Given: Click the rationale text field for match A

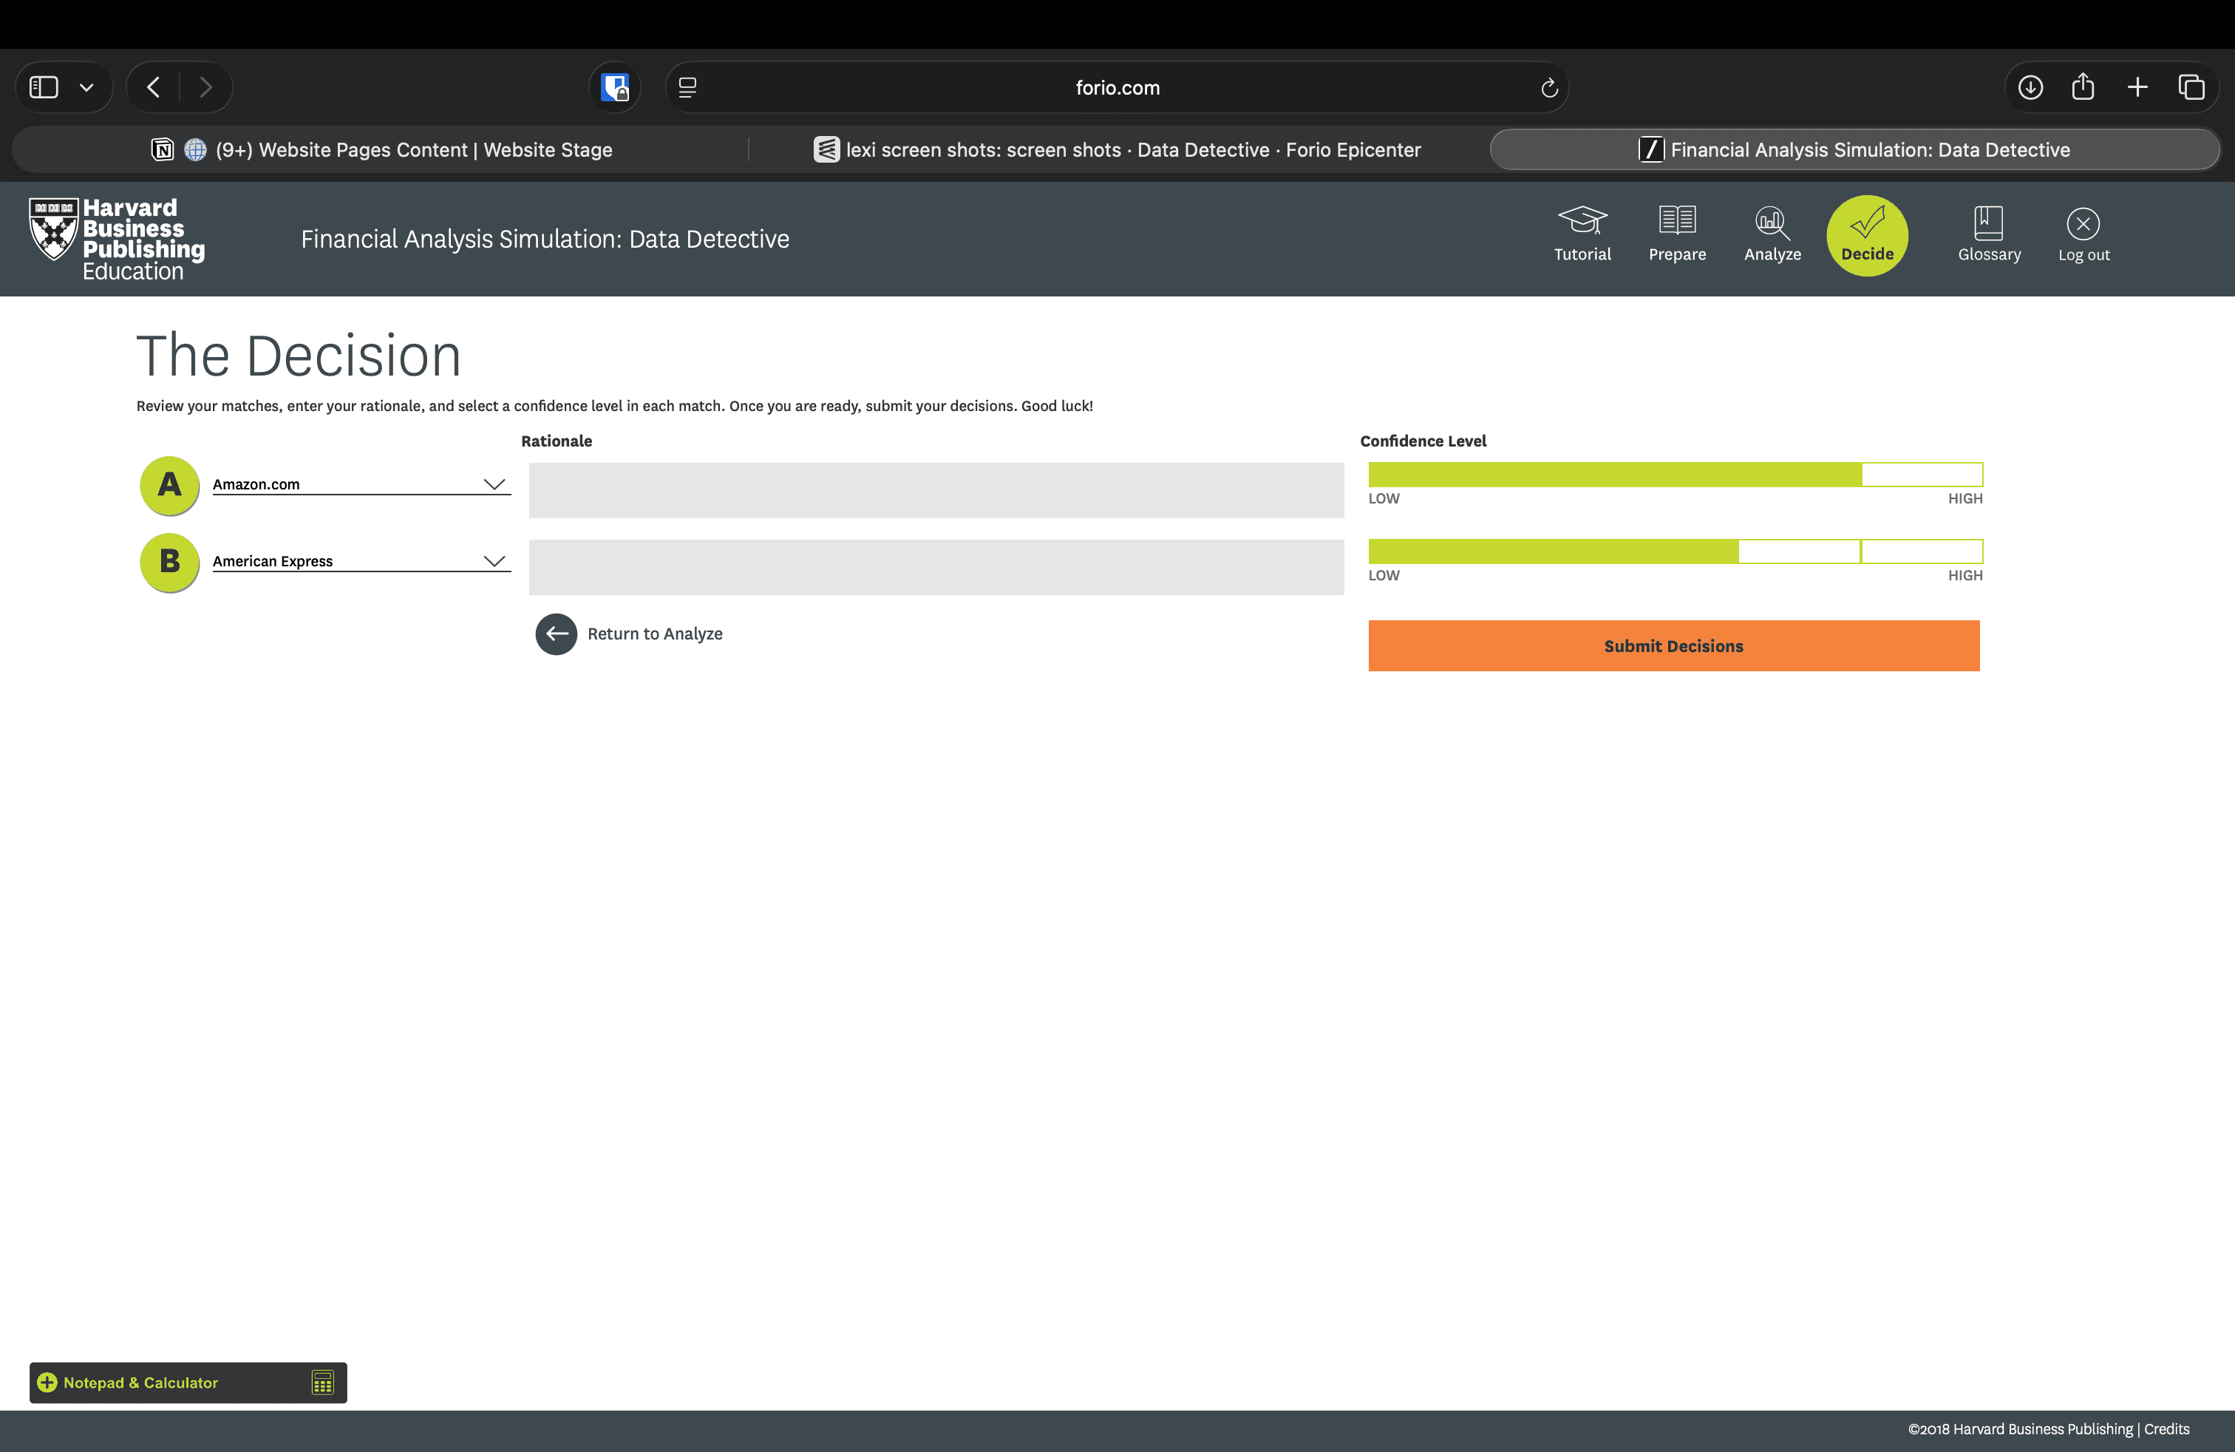Looking at the screenshot, I should click(x=936, y=490).
